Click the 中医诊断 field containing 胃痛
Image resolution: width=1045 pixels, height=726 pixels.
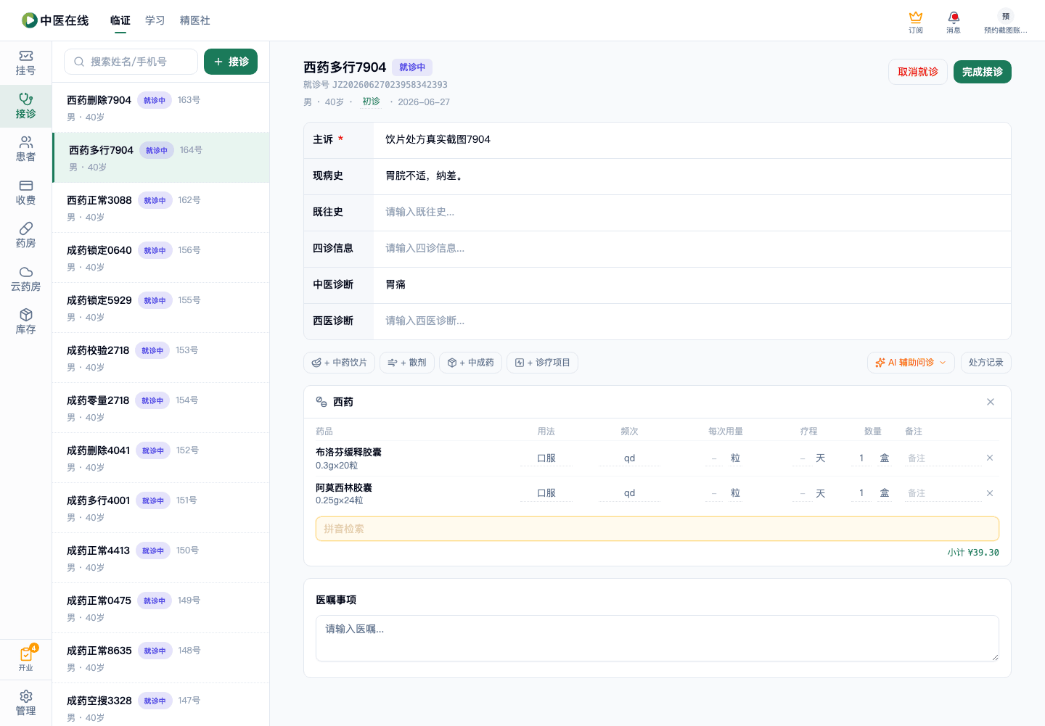(x=692, y=285)
